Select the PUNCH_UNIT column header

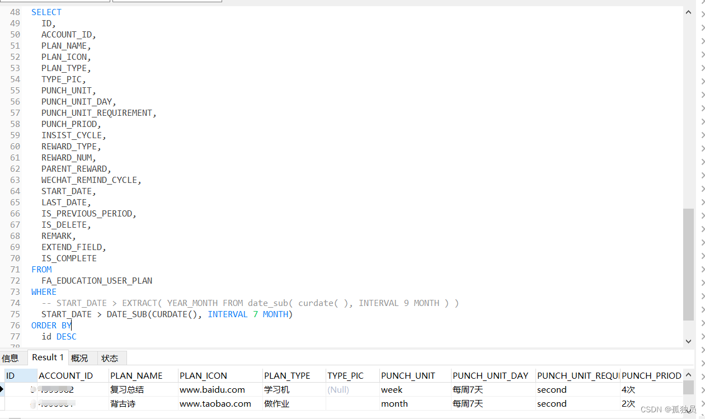point(415,375)
